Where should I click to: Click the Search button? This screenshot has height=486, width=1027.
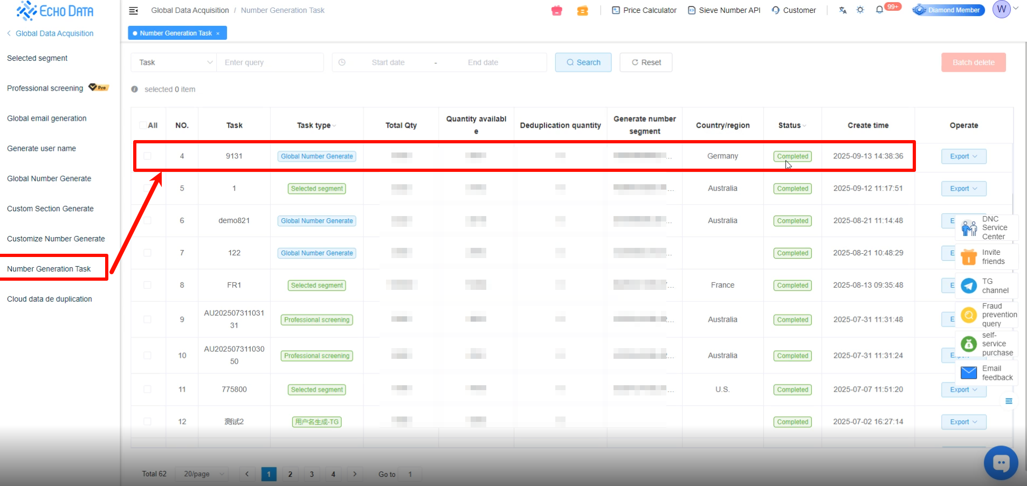point(583,63)
